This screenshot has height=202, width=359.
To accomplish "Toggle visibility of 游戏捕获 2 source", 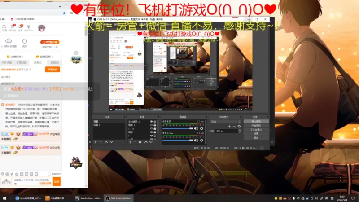I will tap(151, 122).
